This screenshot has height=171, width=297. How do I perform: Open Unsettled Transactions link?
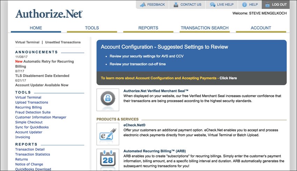click(x=63, y=42)
